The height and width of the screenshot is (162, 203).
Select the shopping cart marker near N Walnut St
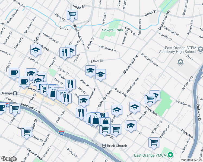pyautogui.click(x=154, y=143)
